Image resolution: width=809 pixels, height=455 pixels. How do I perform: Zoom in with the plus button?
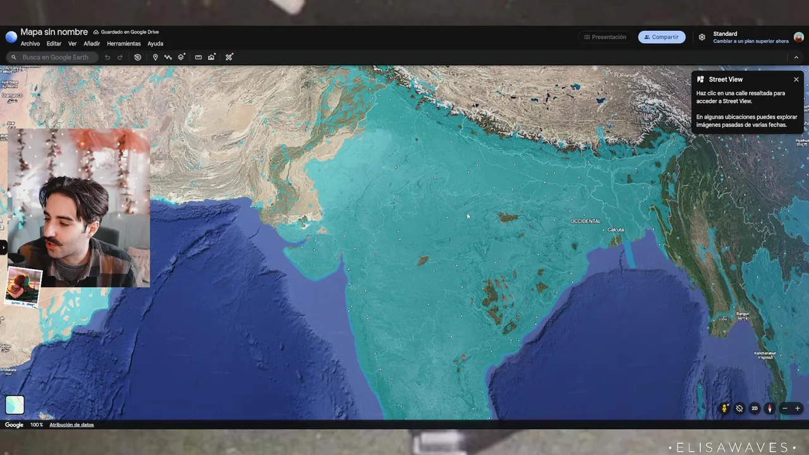click(x=798, y=408)
